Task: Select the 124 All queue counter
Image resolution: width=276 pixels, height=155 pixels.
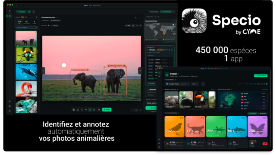Action: click(19, 22)
